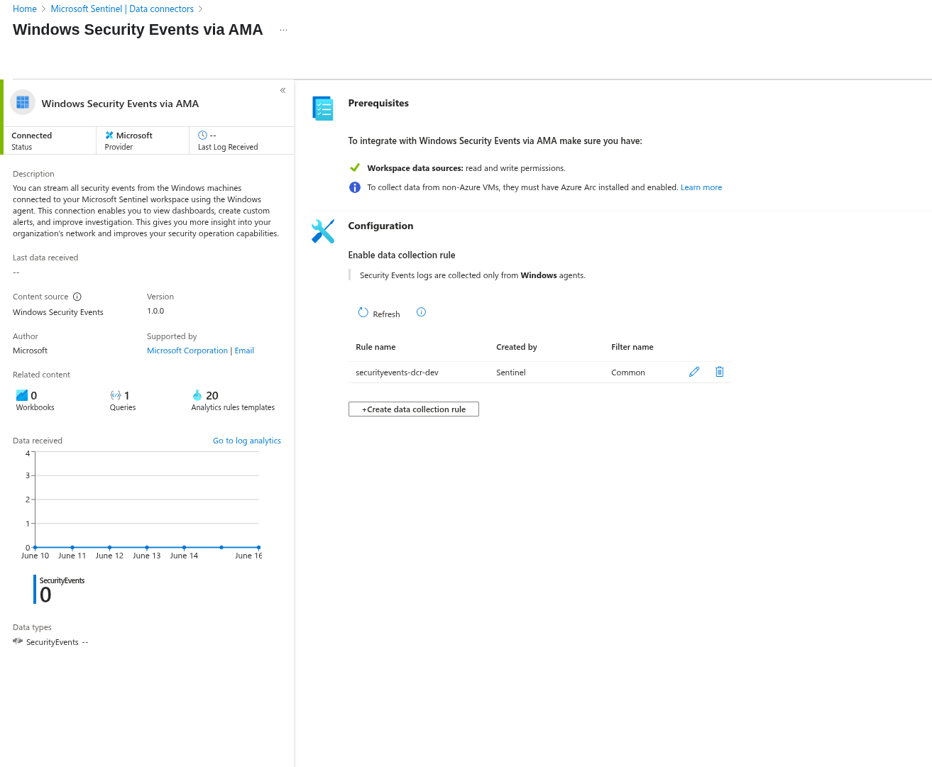Open Analytics rules templates flask icon
Screen dimensions: 932x767
[197, 395]
